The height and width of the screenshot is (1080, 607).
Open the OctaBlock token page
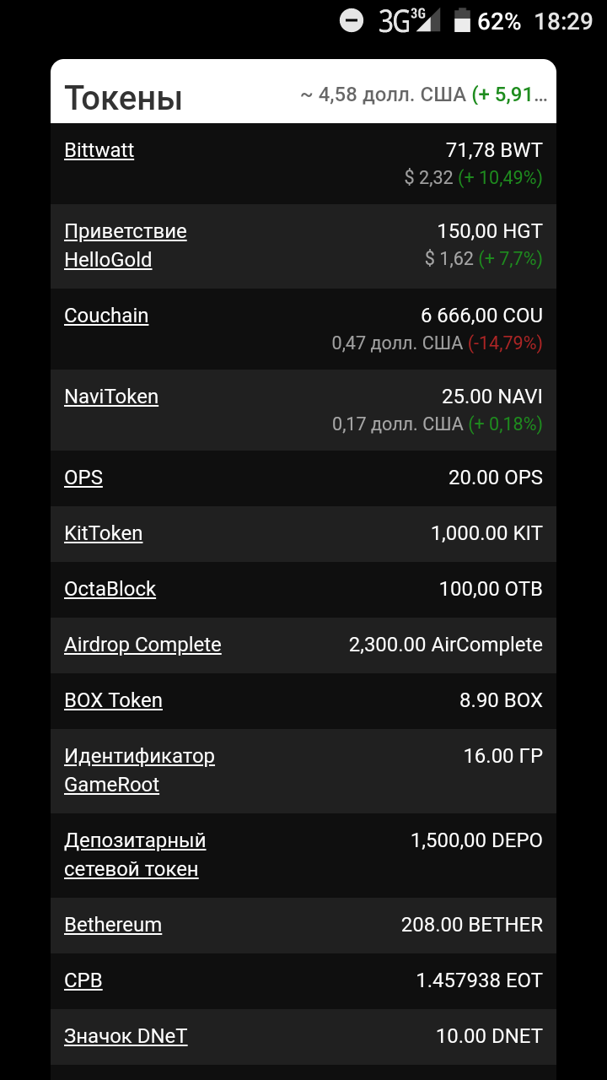(110, 589)
